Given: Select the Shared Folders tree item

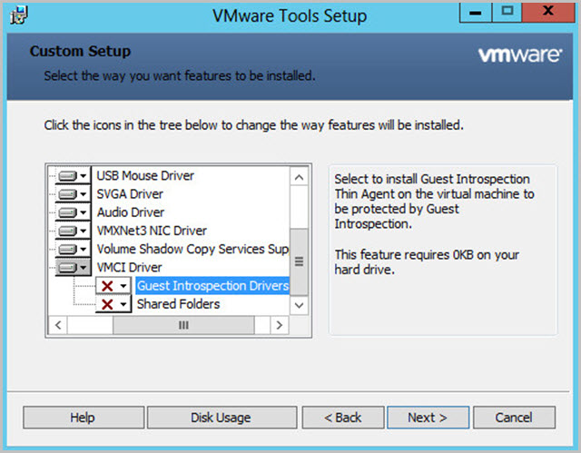Looking at the screenshot, I should click(178, 304).
